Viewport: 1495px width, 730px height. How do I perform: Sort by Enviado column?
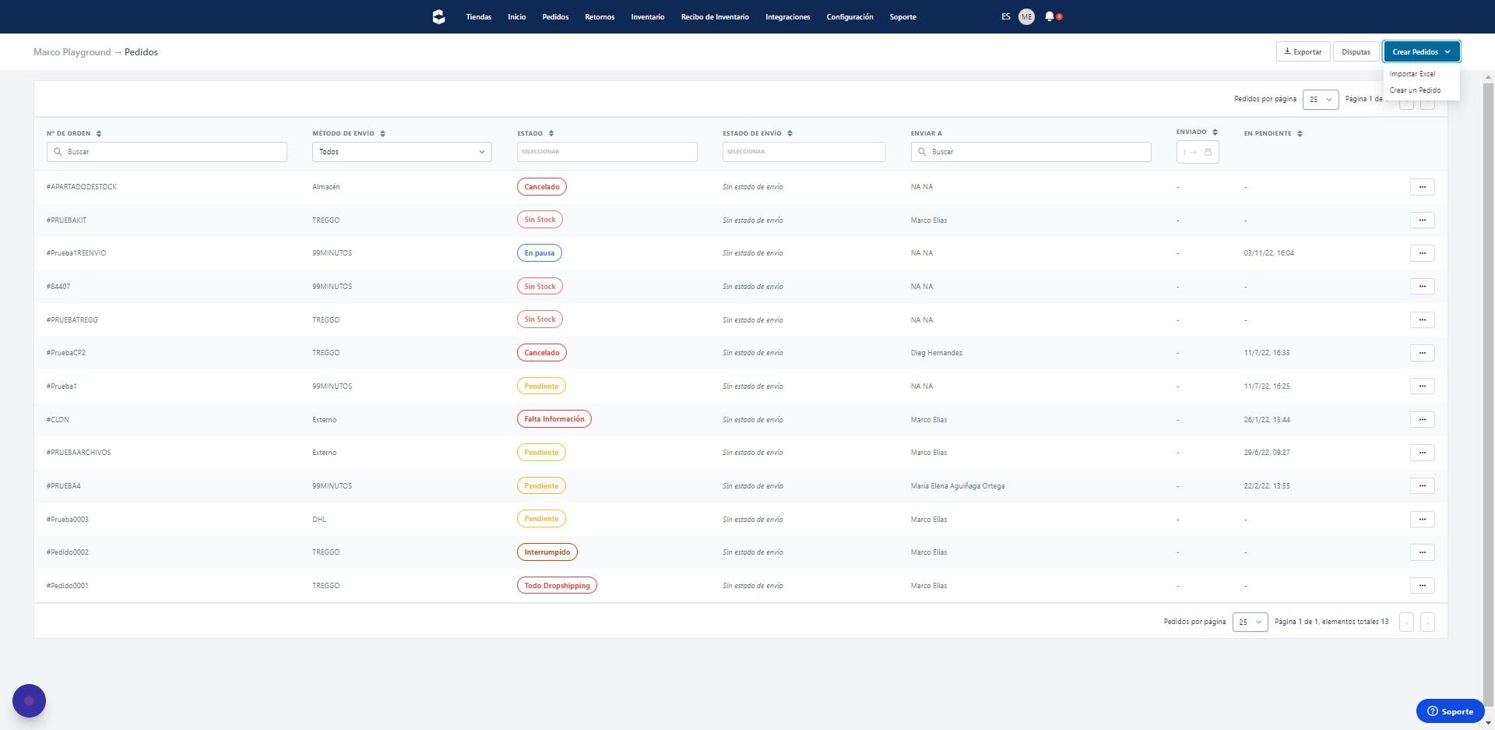1215,132
